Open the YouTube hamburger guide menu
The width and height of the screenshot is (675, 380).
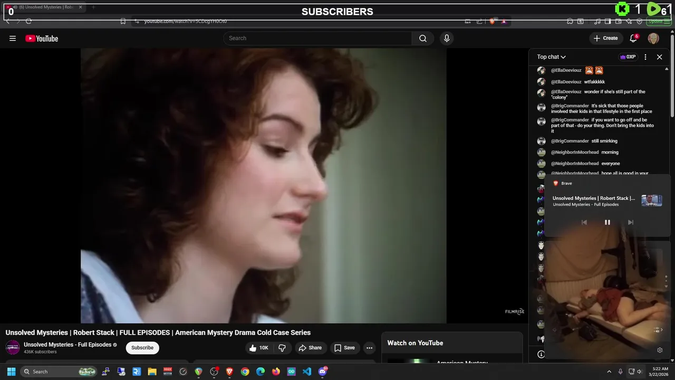point(13,38)
